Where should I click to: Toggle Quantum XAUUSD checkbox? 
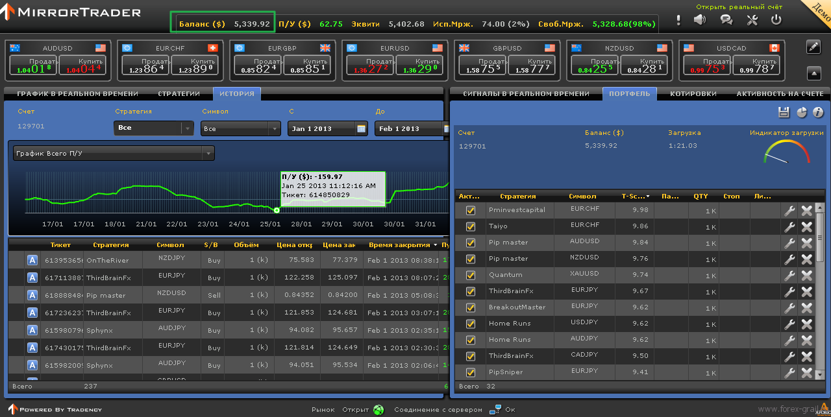point(471,275)
